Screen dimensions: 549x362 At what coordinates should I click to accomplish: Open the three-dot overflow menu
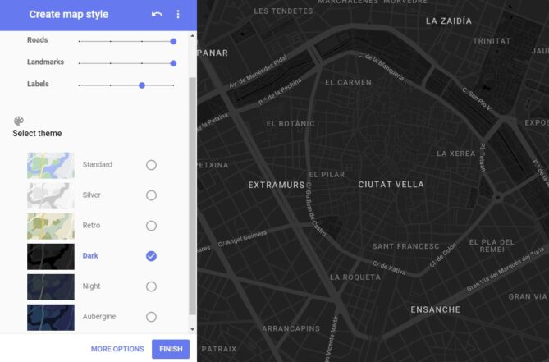[x=179, y=15]
